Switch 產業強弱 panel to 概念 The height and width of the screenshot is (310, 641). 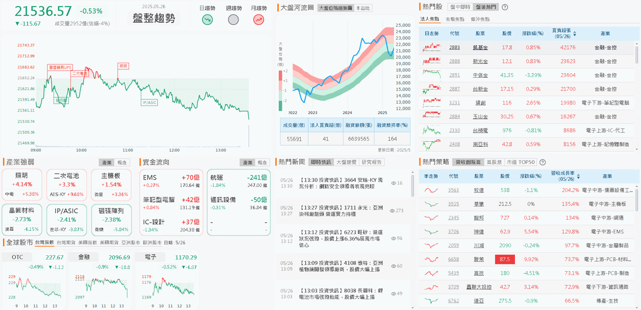pos(122,162)
